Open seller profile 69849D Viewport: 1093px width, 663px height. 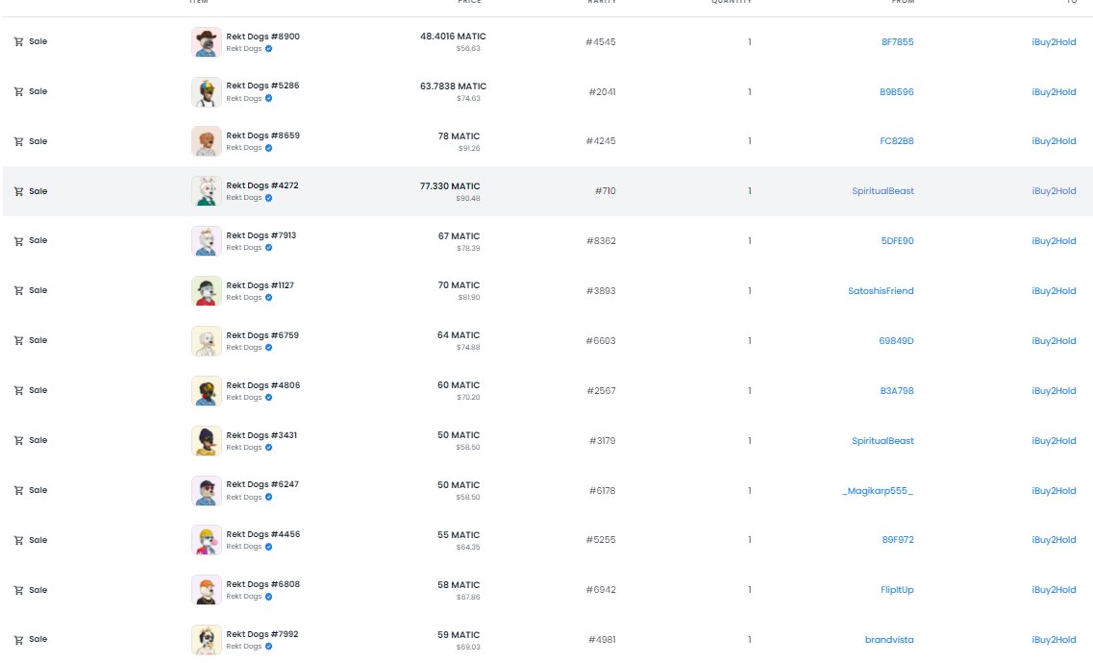pyautogui.click(x=897, y=340)
